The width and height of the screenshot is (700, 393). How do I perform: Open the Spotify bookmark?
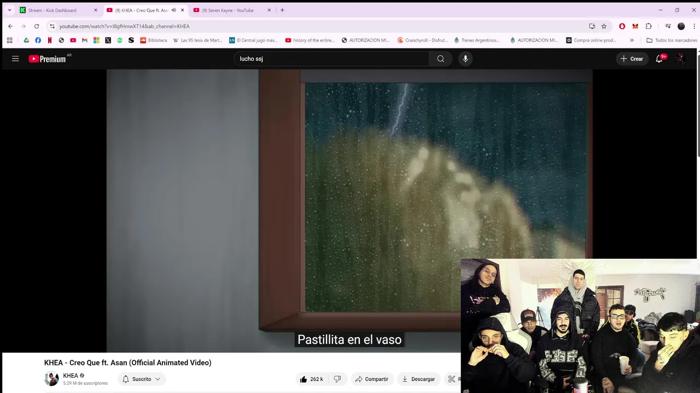click(x=120, y=40)
